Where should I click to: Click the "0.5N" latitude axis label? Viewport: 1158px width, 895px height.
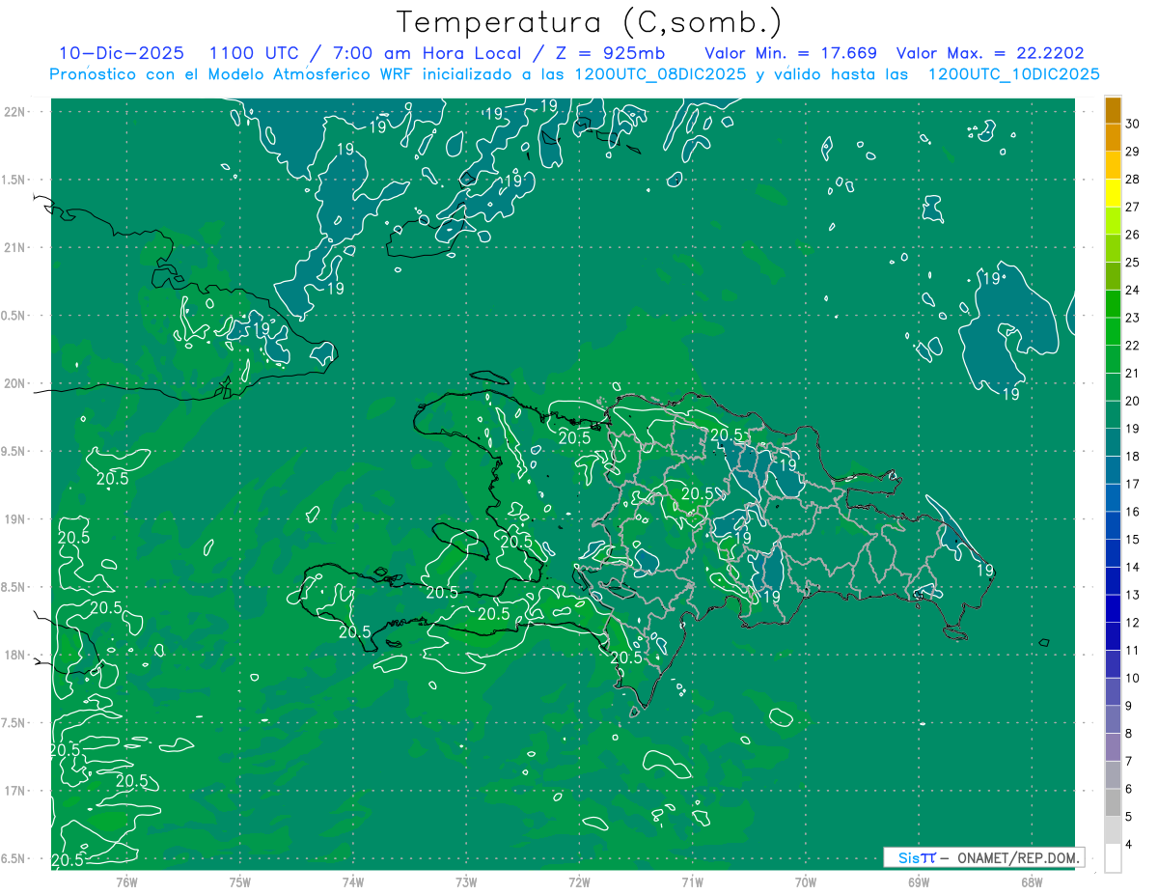coord(14,316)
